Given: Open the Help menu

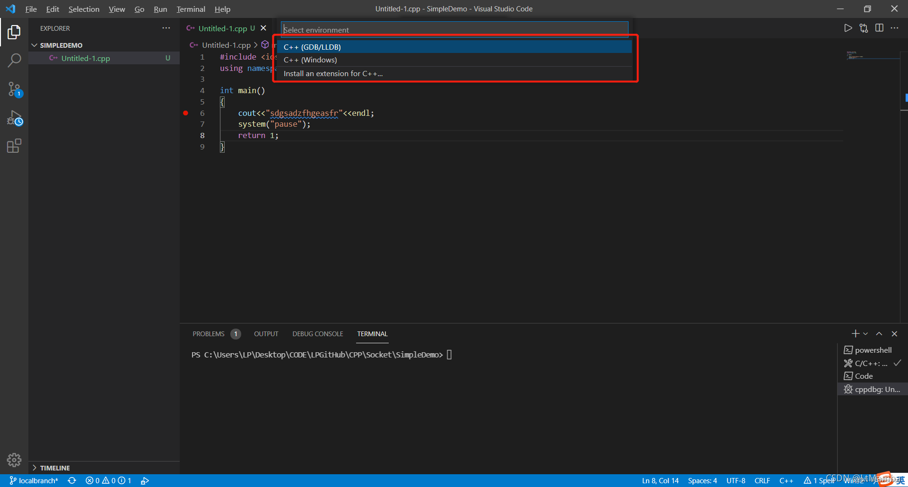Looking at the screenshot, I should [x=222, y=9].
